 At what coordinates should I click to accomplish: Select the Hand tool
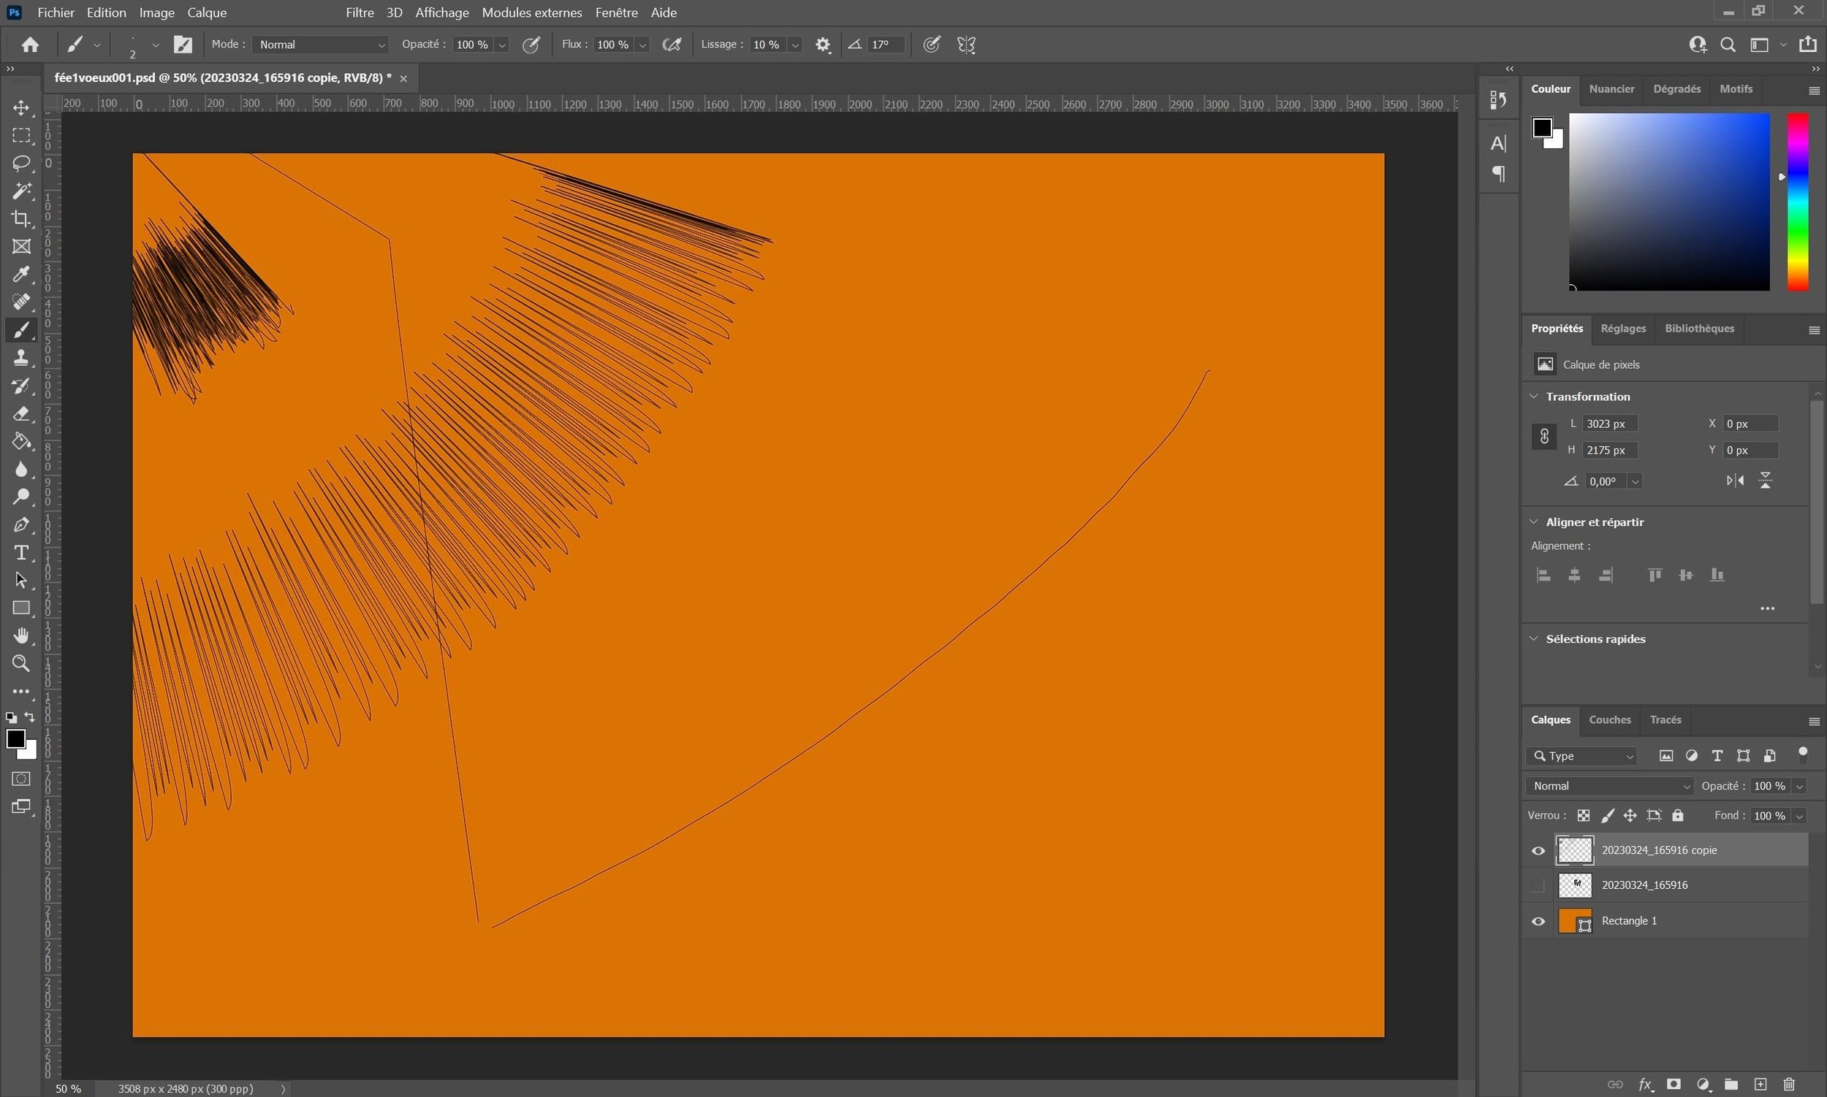20,635
